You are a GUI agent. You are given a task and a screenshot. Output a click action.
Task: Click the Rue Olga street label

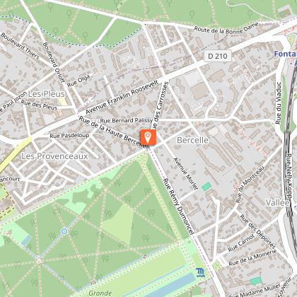(78, 81)
